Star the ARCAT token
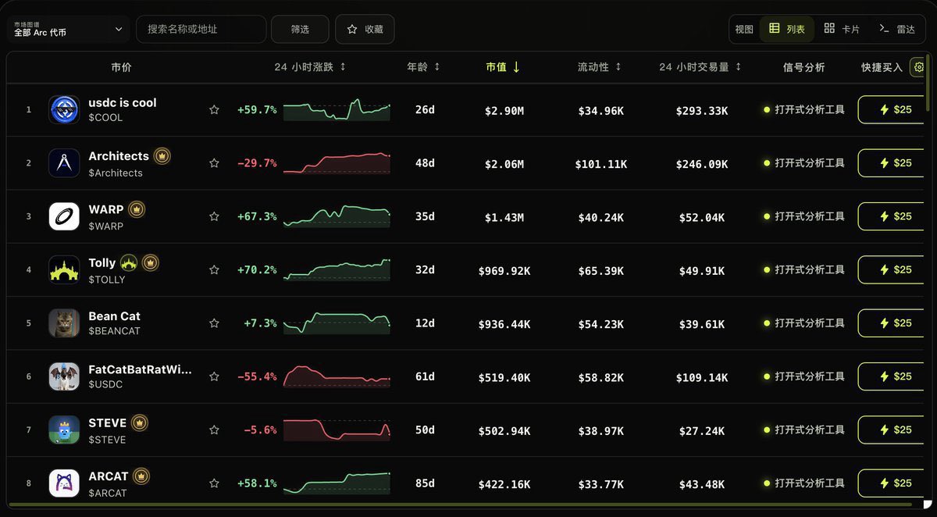The width and height of the screenshot is (937, 517). tap(214, 483)
